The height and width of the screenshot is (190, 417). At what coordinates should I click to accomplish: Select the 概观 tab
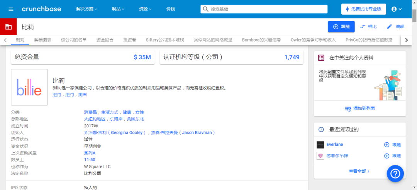point(20,40)
